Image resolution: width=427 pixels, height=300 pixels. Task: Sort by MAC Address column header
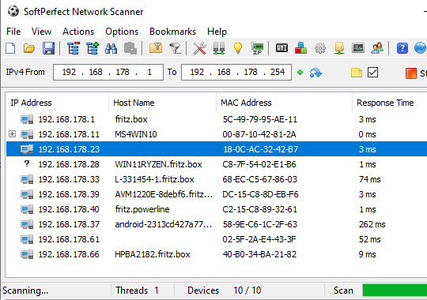coord(285,103)
